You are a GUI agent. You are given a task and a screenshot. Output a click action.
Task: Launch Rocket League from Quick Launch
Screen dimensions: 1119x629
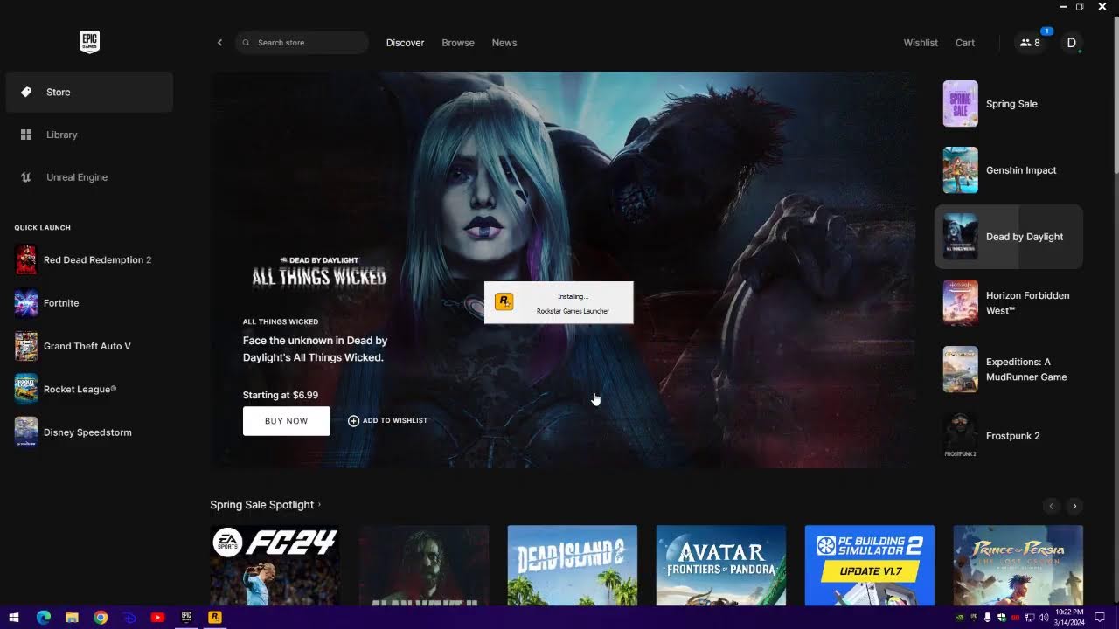click(x=89, y=389)
